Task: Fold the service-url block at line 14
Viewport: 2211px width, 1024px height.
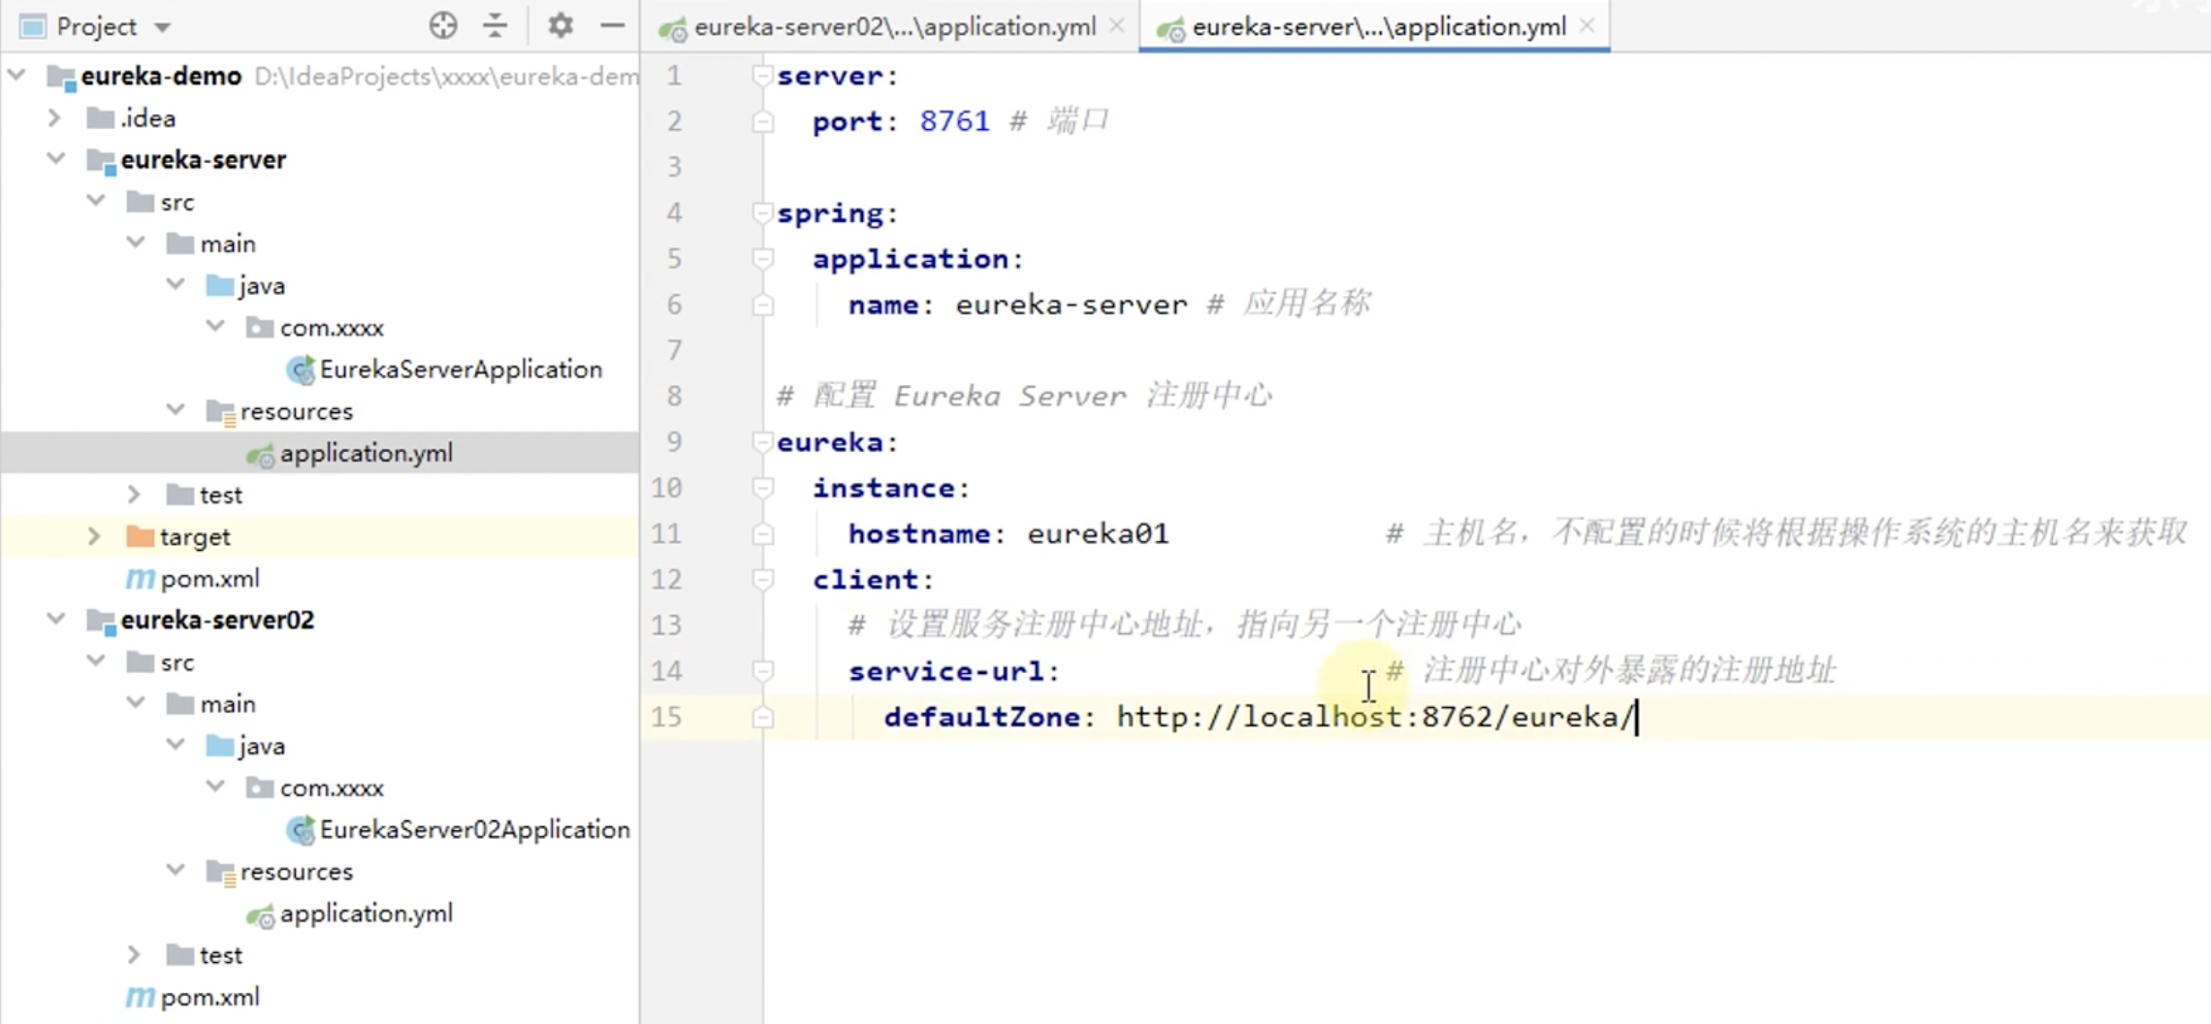Action: pyautogui.click(x=763, y=670)
